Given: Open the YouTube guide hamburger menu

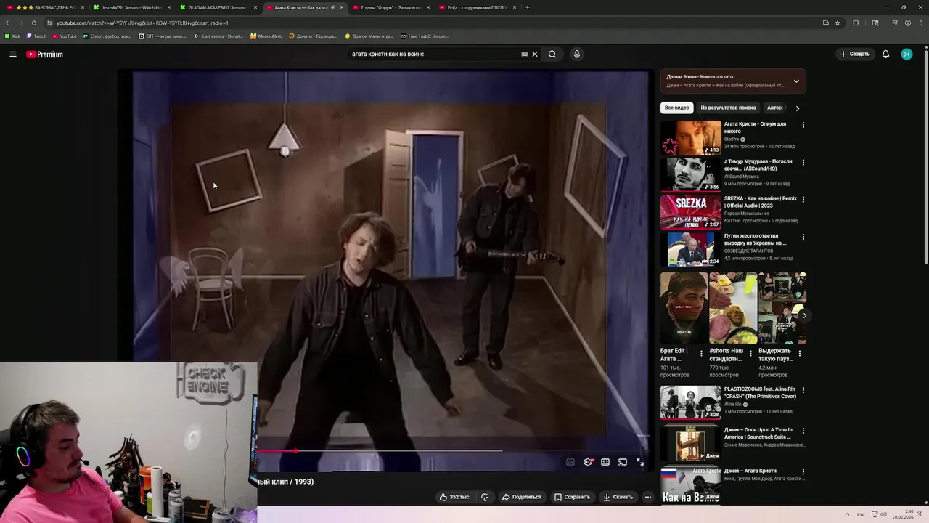Looking at the screenshot, I should [x=12, y=54].
